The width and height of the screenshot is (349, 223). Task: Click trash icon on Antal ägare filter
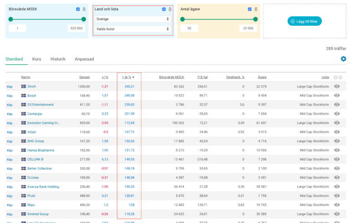pyautogui.click(x=256, y=9)
